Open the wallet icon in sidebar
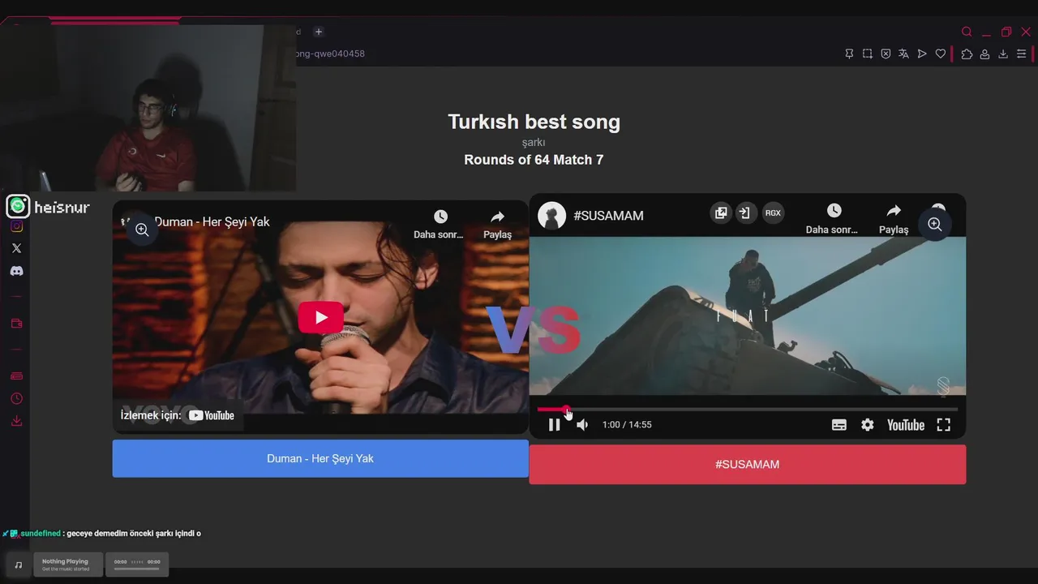Image resolution: width=1038 pixels, height=584 pixels. point(16,324)
